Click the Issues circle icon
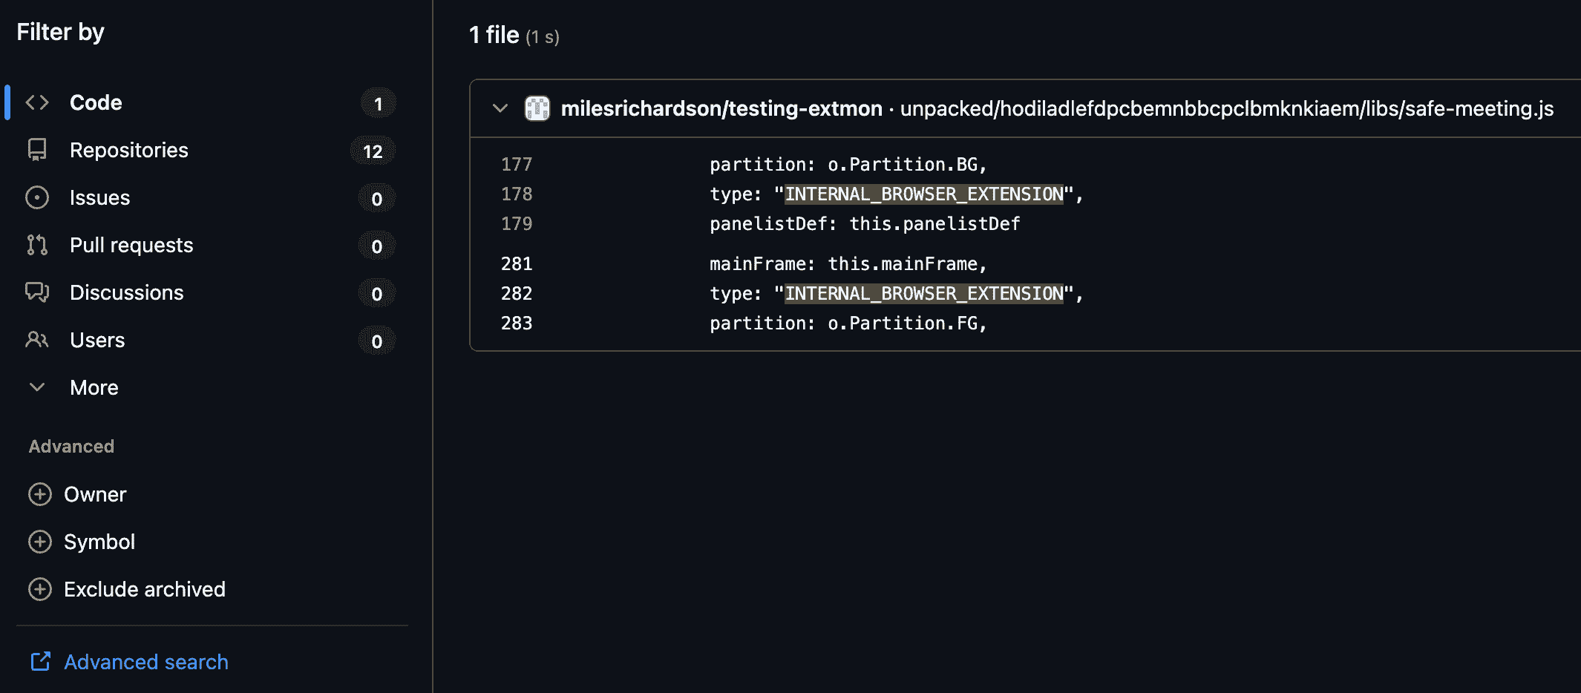The height and width of the screenshot is (693, 1581). (x=37, y=197)
